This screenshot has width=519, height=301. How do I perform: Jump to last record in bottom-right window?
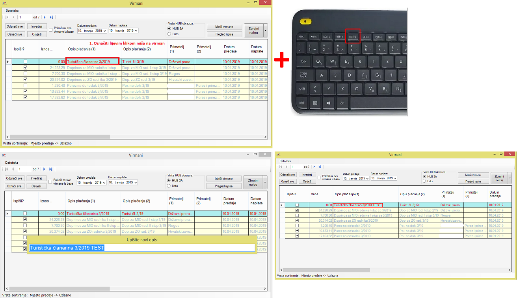pos(320,167)
